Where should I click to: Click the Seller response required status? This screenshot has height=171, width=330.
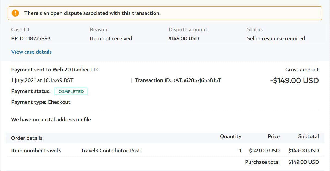click(x=276, y=38)
